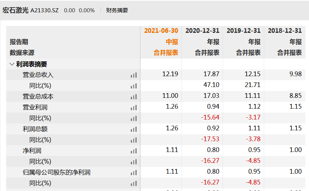The height and width of the screenshot is (191, 309).
Task: Open chart icon for 利润总额 同比(%) row
Action: 134,140
